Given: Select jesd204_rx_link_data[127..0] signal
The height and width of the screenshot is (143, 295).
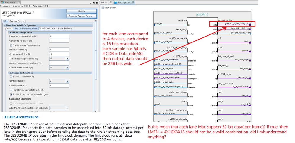Looking at the screenshot, I should 238,24.
